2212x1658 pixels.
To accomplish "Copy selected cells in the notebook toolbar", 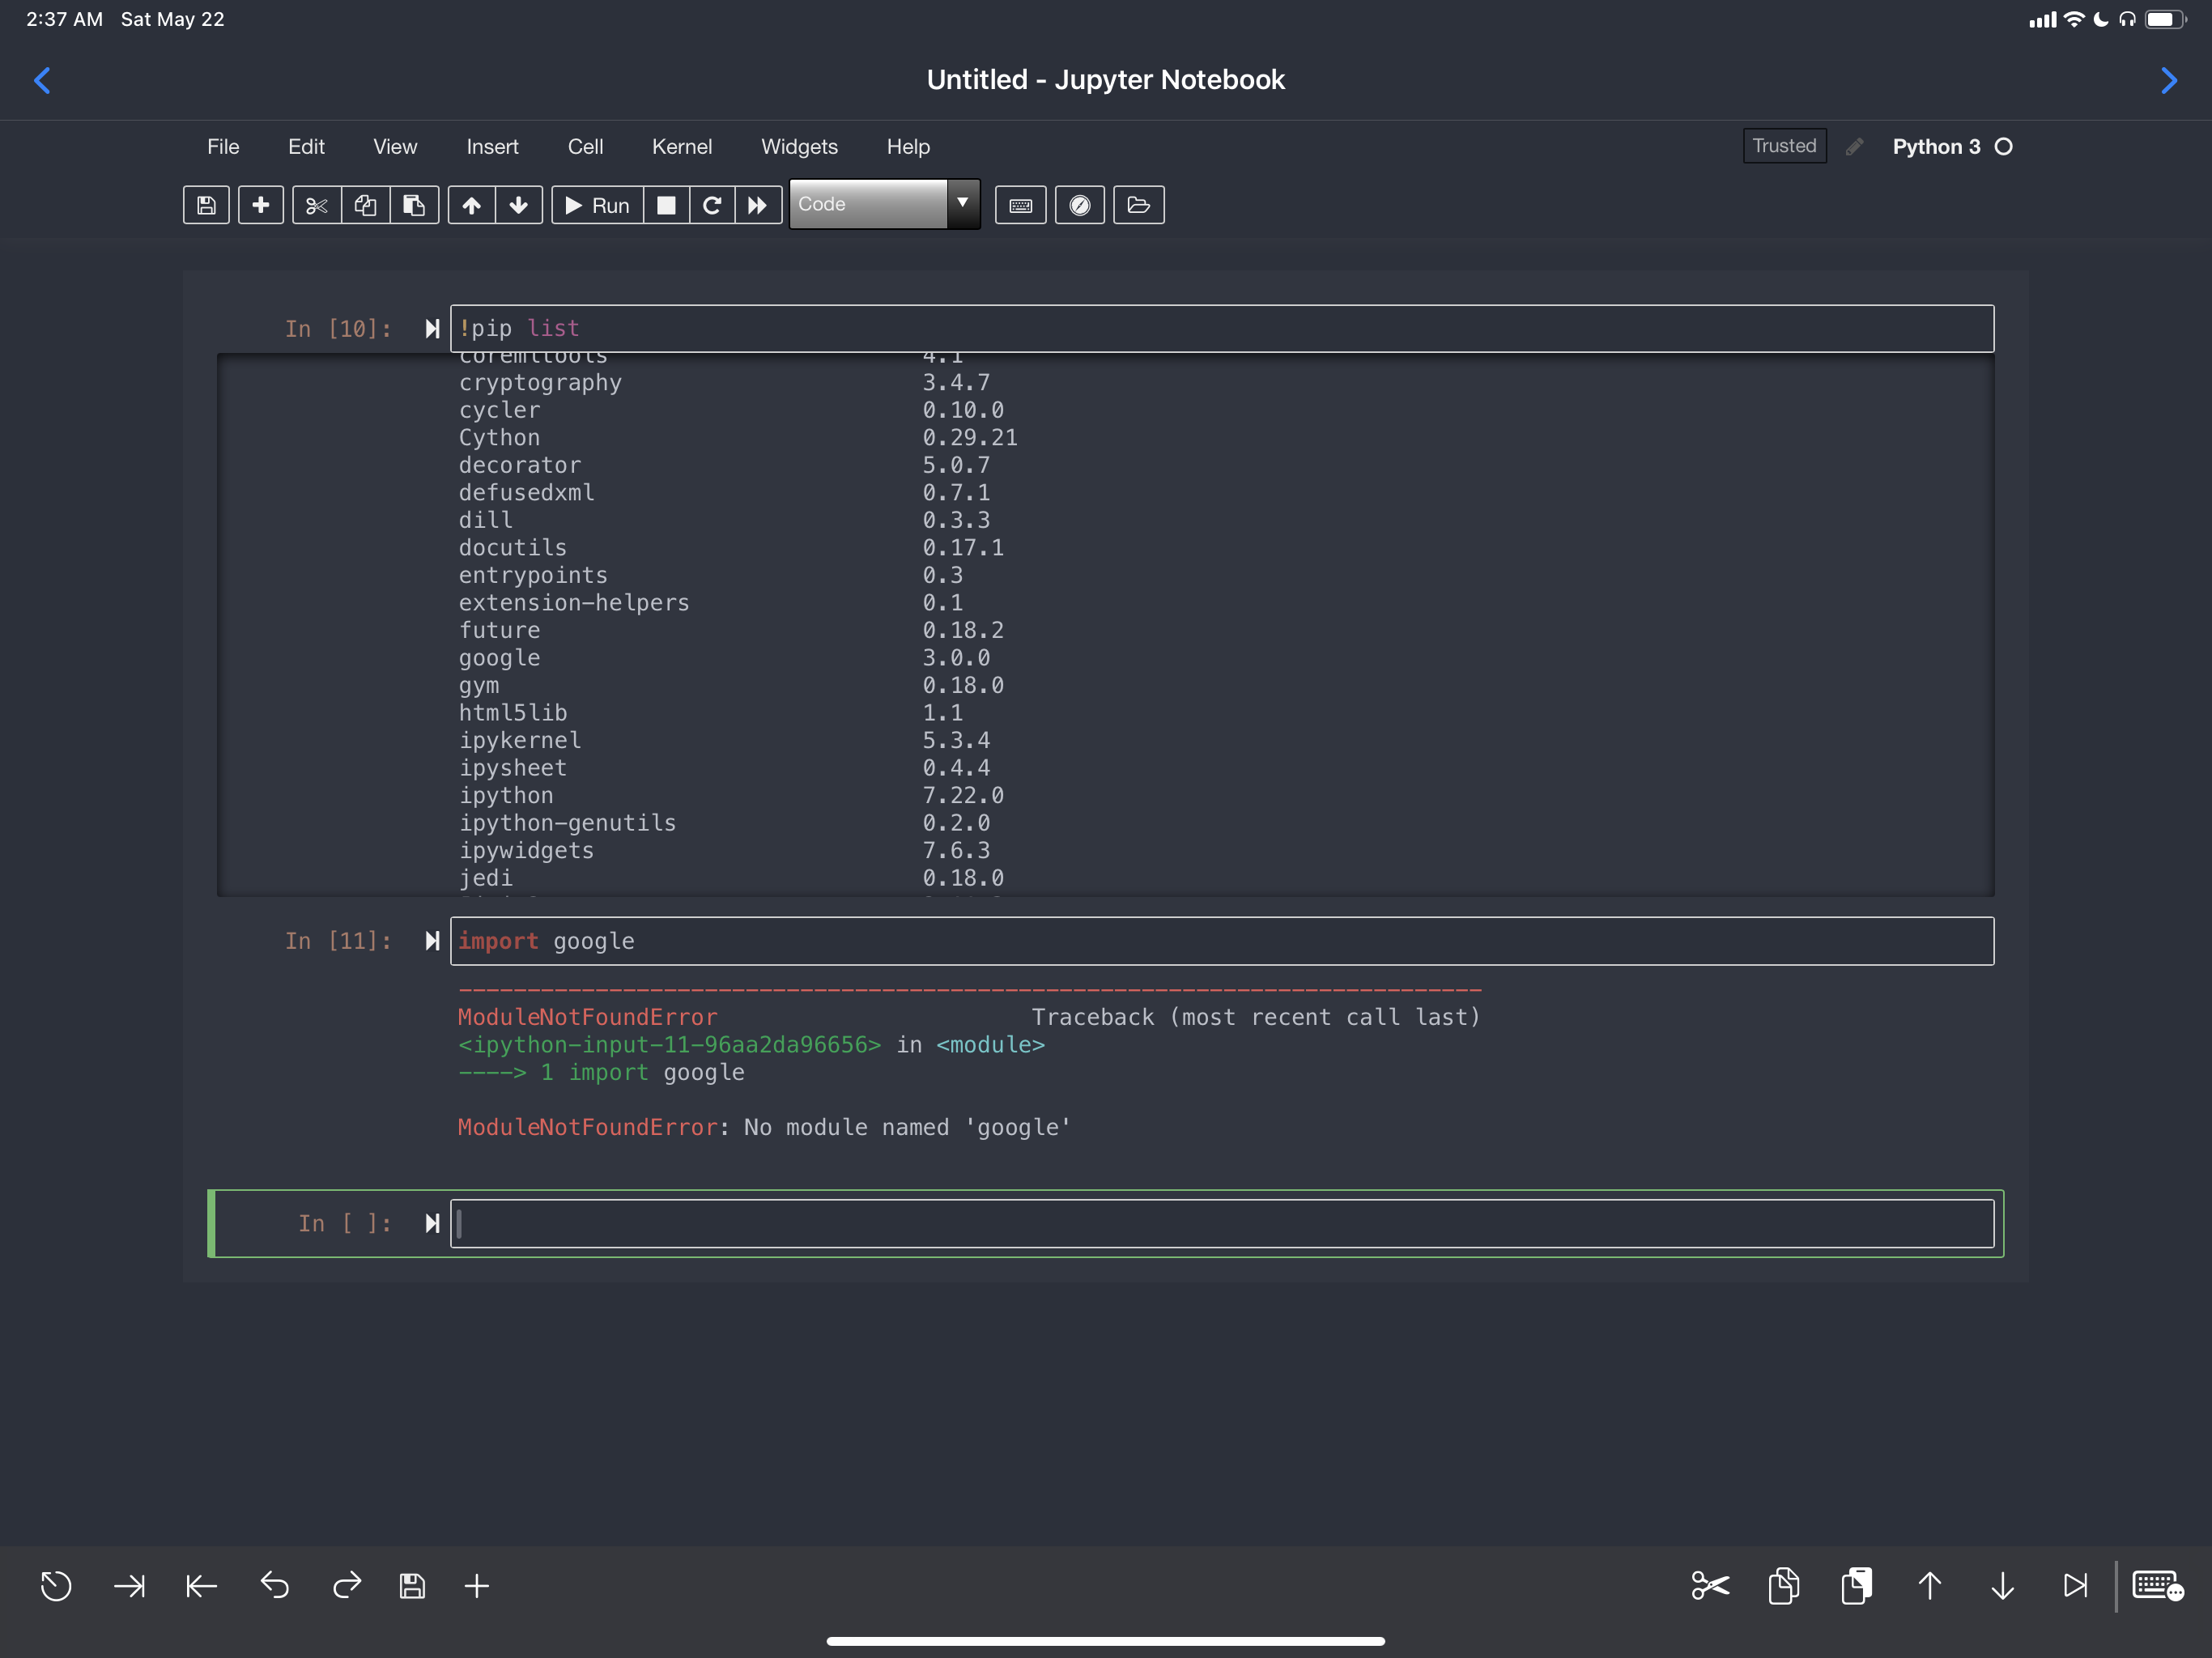I will [x=366, y=205].
